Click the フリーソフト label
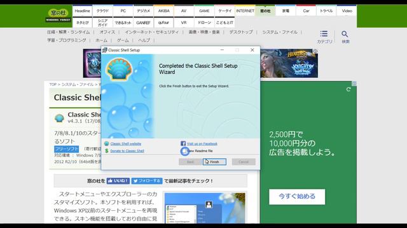This screenshot has width=407, height=228. (x=66, y=149)
